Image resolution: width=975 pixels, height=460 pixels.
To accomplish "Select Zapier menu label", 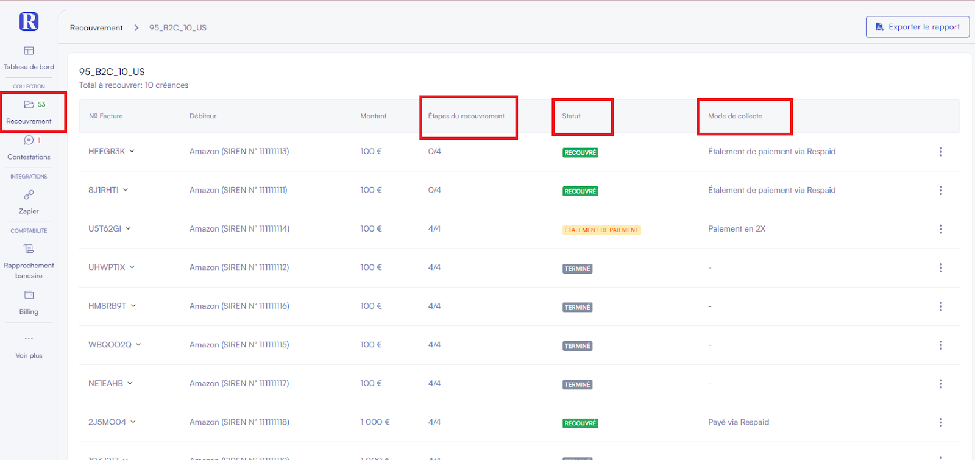I will click(29, 211).
